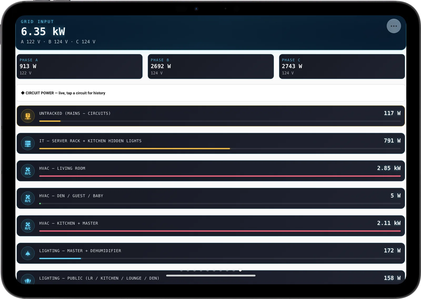Tap the server rack icon
The height and width of the screenshot is (299, 421).
pyautogui.click(x=28, y=143)
